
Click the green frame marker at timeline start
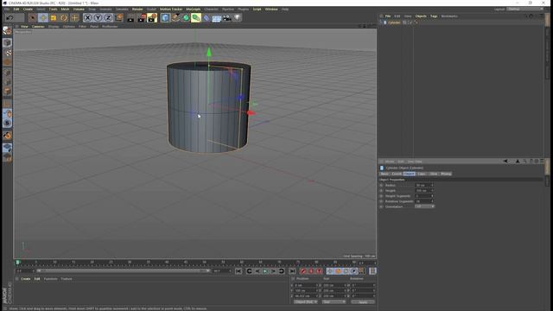coord(17,263)
